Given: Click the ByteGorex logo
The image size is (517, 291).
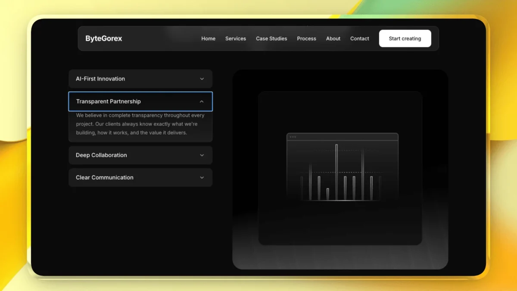Looking at the screenshot, I should (x=103, y=38).
